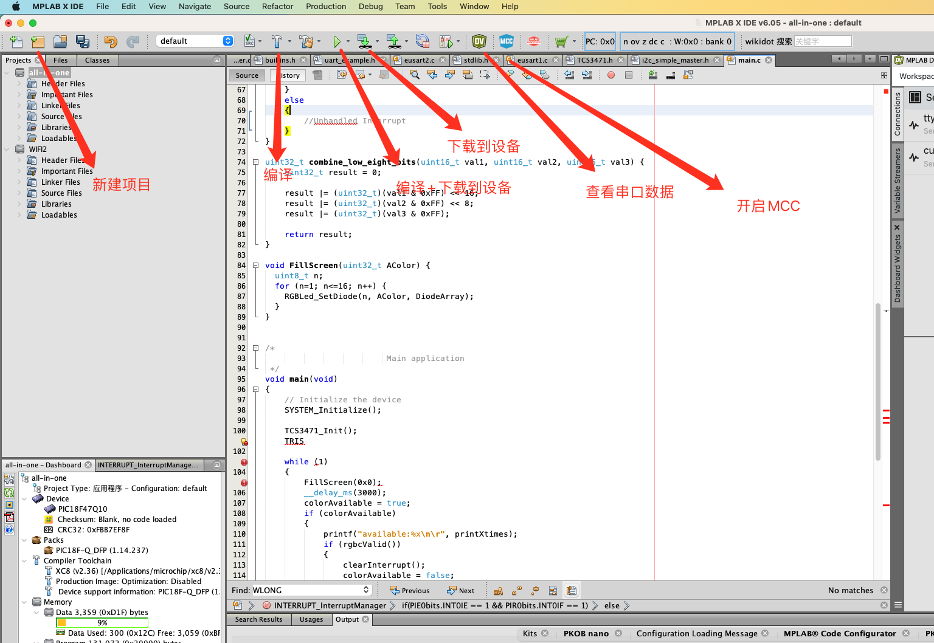Click the Shift Line Right icon
This screenshot has width=934, height=643.
[x=587, y=75]
